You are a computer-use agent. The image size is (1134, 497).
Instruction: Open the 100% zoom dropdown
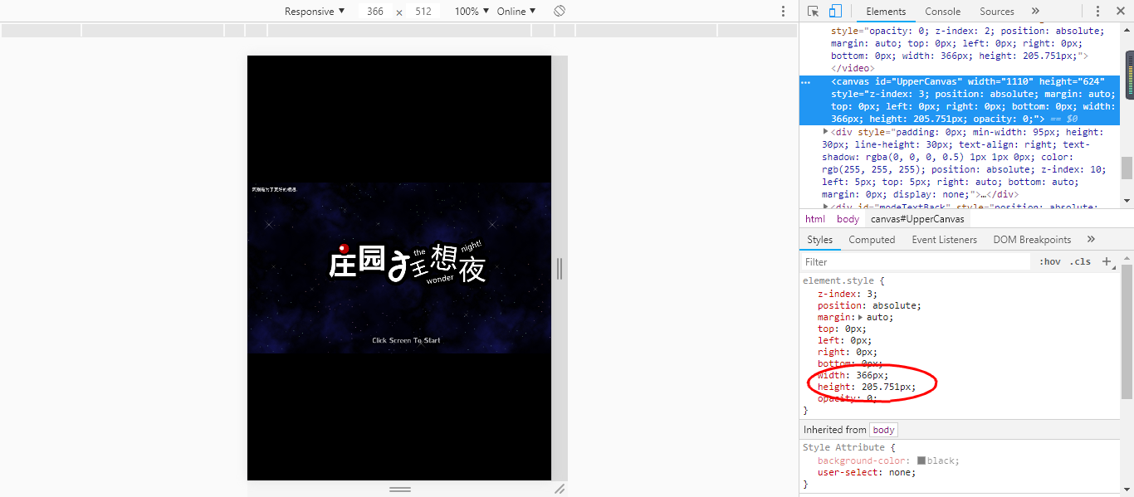(472, 12)
